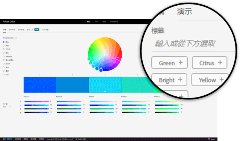Open the 隱私權 privacy footer link
This screenshot has height=141, width=240.
click(x=26, y=139)
